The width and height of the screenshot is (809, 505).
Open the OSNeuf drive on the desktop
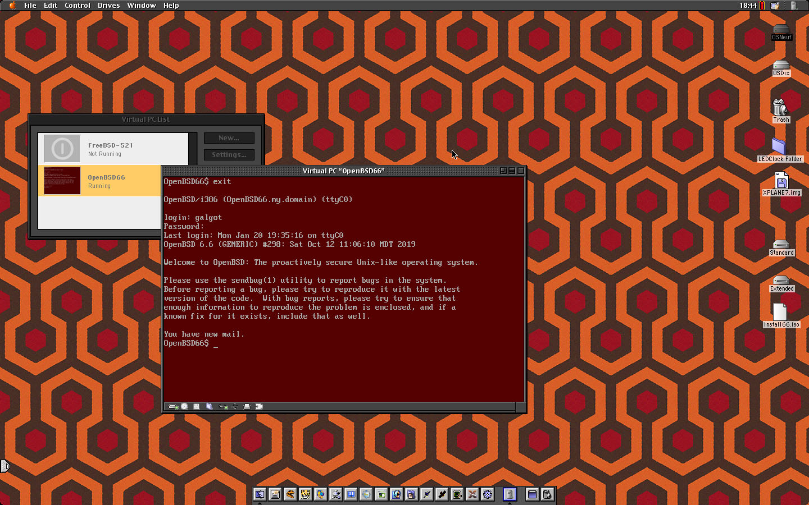pyautogui.click(x=781, y=32)
